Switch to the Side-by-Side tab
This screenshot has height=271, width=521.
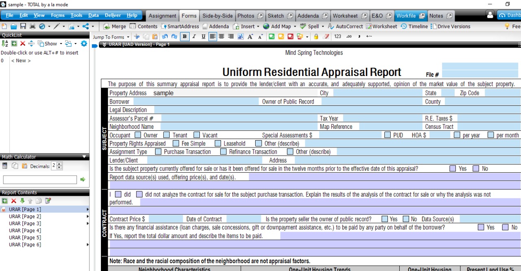pyautogui.click(x=217, y=16)
